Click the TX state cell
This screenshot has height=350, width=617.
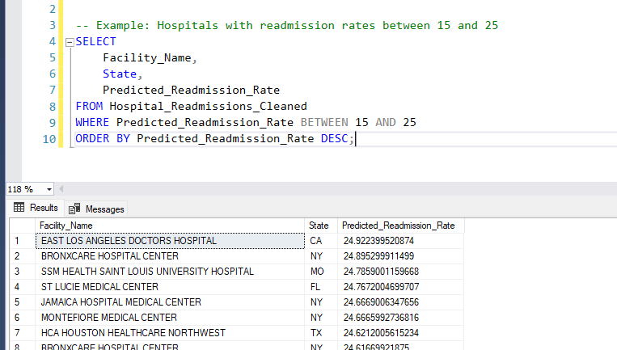pos(321,333)
